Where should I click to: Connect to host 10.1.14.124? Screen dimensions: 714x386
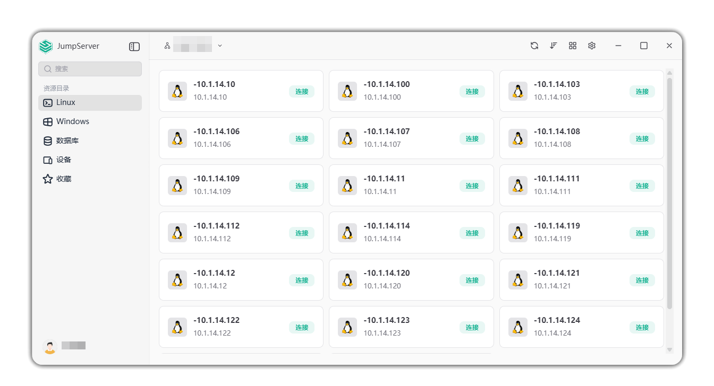tap(642, 327)
